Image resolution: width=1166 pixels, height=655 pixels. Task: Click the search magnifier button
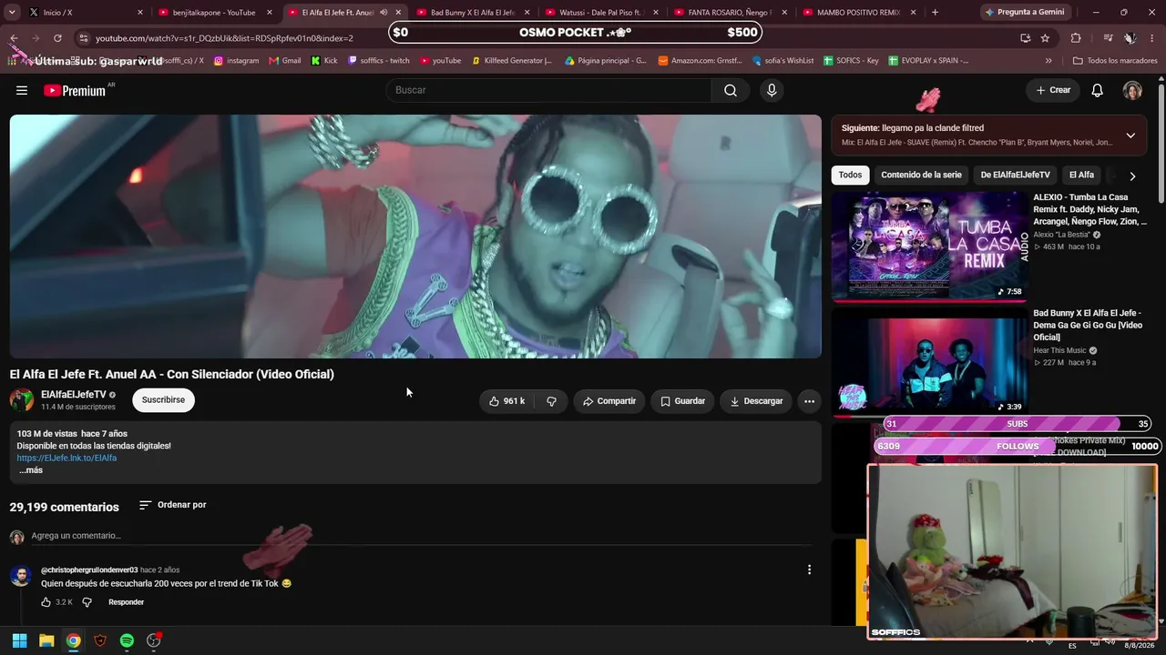(x=731, y=90)
